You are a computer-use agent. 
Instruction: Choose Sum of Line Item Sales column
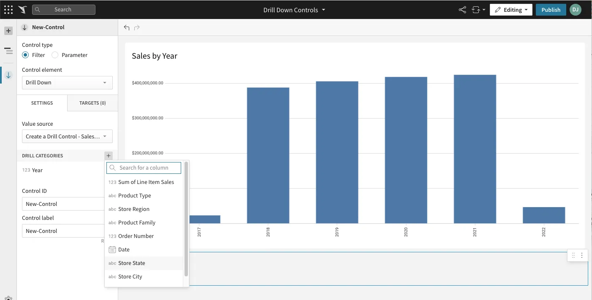click(144, 182)
